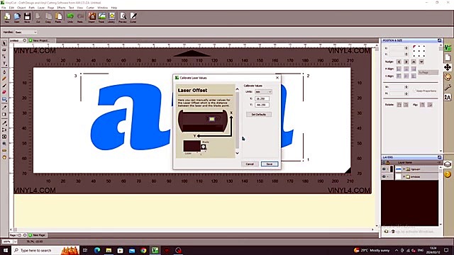The width and height of the screenshot is (454, 255).
Task: Click the New Page button at bottom
Action: (37, 235)
